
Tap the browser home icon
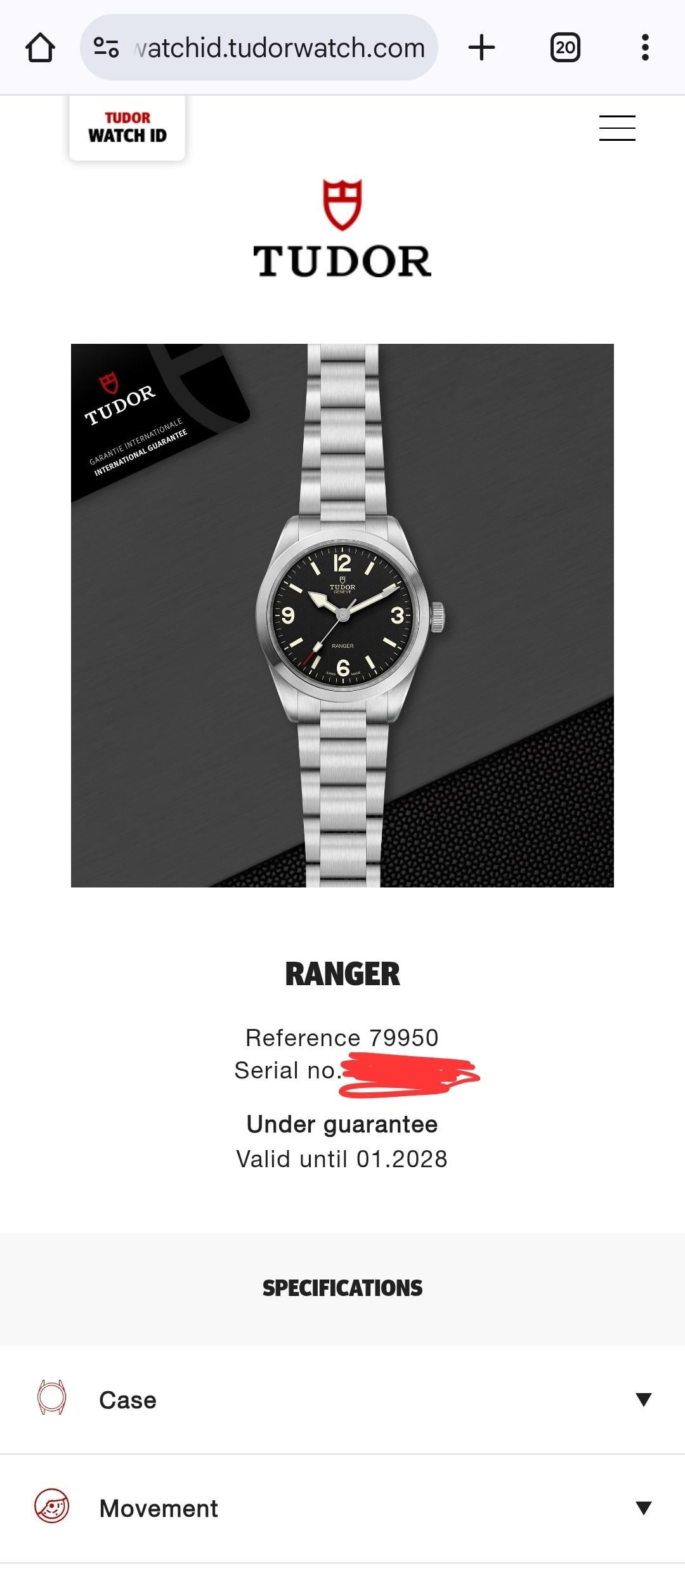pos(40,48)
